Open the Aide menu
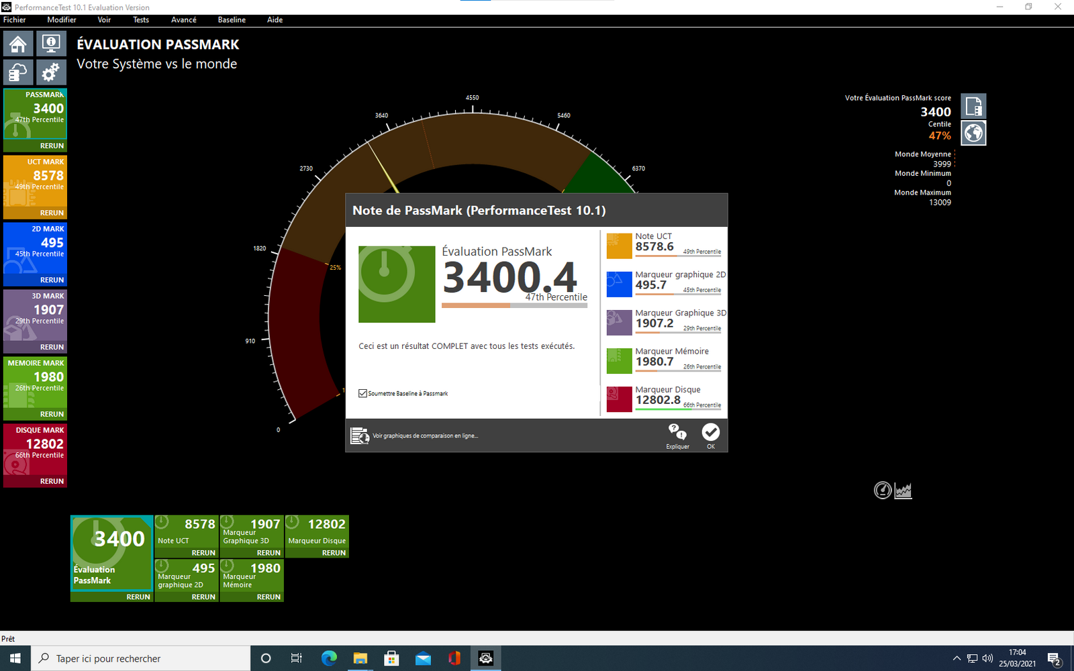 tap(275, 20)
